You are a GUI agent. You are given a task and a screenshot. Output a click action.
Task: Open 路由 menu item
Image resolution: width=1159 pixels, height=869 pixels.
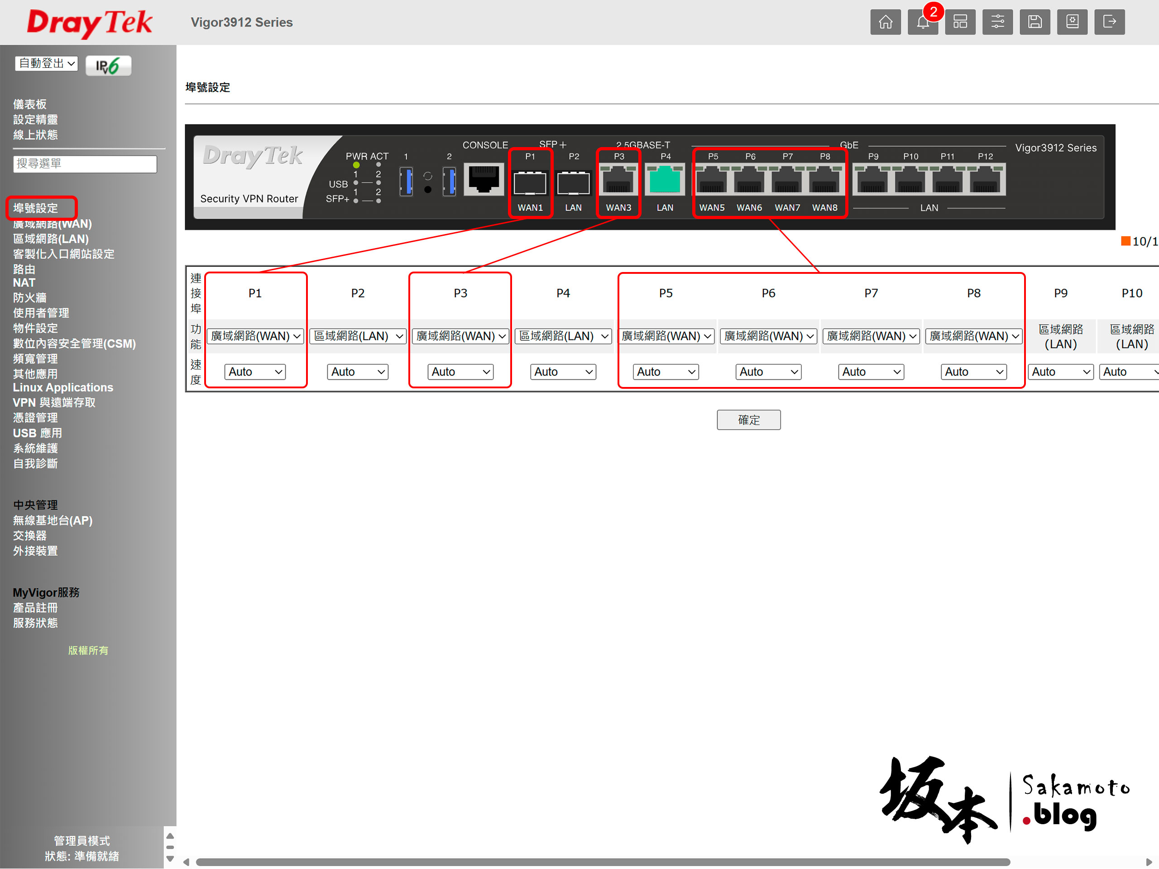pos(24,269)
